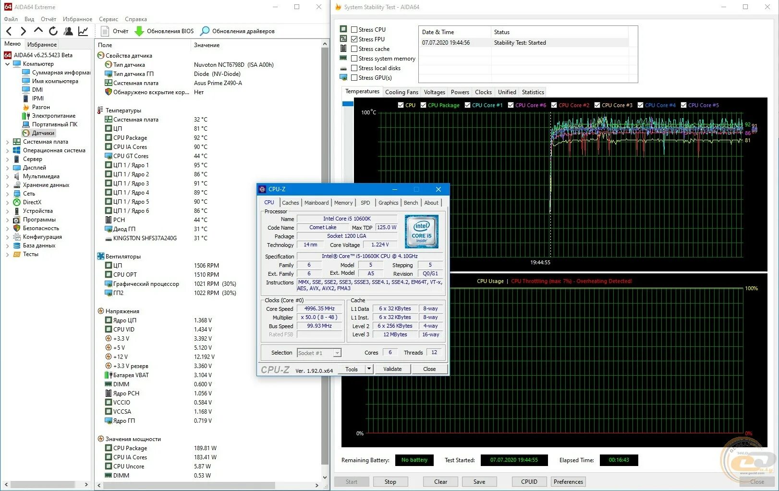Uncheck the Stress FPU checkbox
The height and width of the screenshot is (491, 779).
pyautogui.click(x=354, y=39)
